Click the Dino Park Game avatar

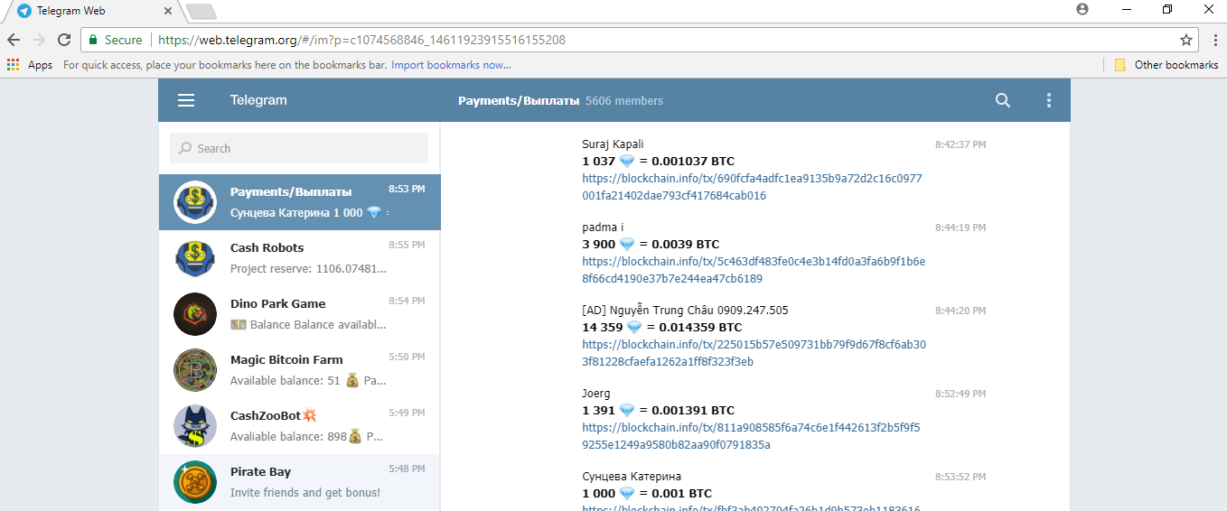195,314
